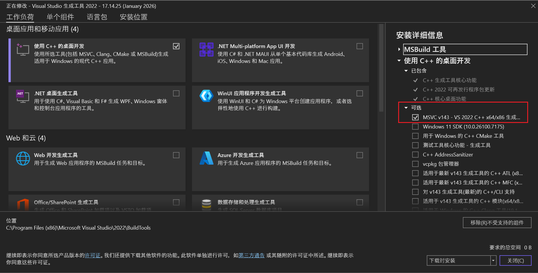Enable the Windows 11 SDK checkbox
Viewport: 538px width, 273px height.
coord(415,127)
